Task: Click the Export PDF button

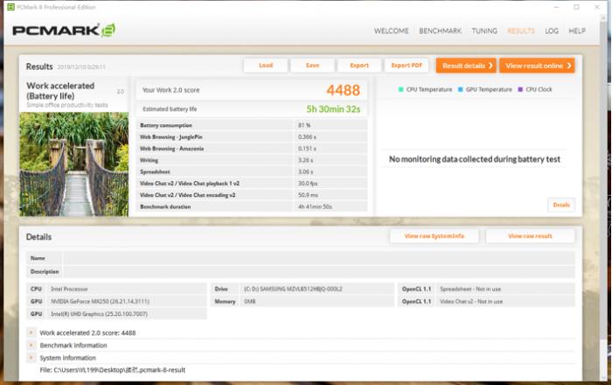Action: (x=407, y=66)
